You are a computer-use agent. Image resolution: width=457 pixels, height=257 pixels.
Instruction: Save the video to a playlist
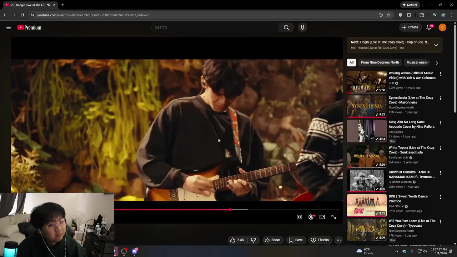(296, 240)
